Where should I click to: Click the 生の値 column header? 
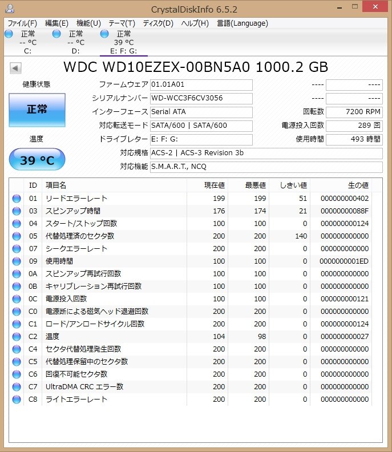click(341, 185)
